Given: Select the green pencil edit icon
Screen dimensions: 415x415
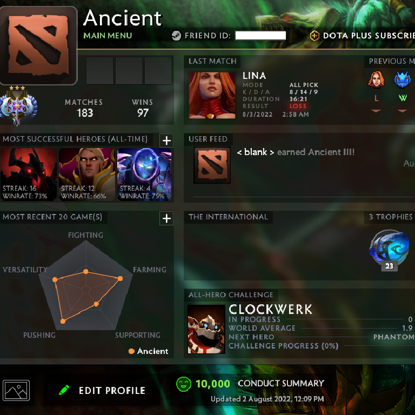Looking at the screenshot, I should pos(64,390).
